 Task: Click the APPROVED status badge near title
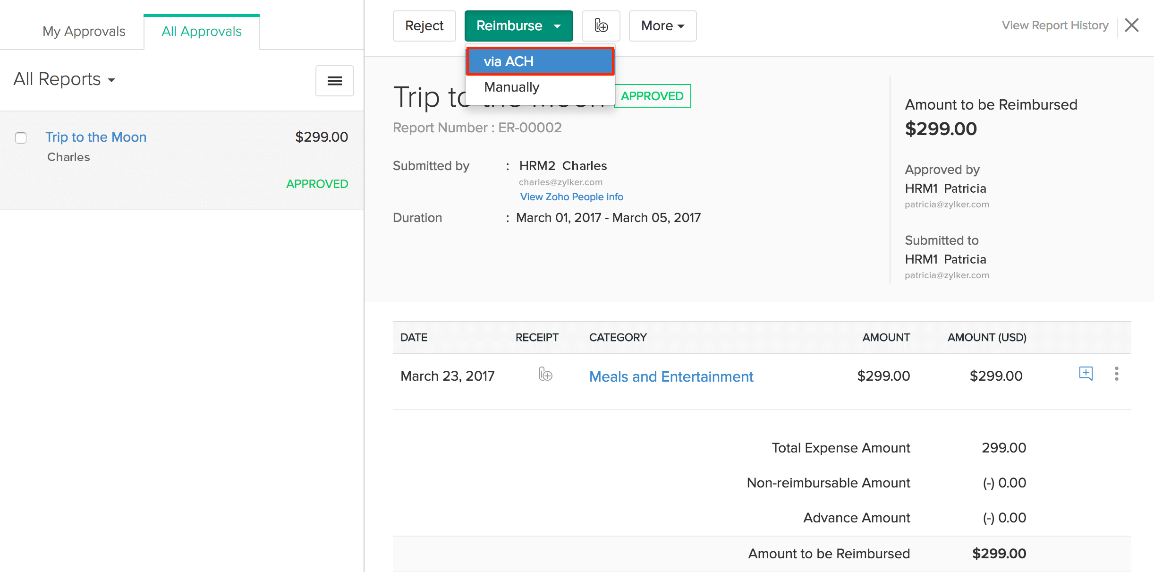click(x=652, y=96)
